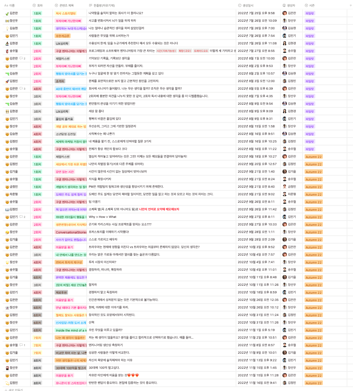The width and height of the screenshot is (353, 391).
Task: Open comments on 김은찬's 8월 1일 row
Action: click(23, 58)
